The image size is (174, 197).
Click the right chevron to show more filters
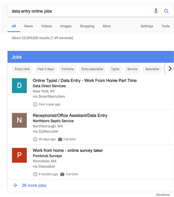(170, 68)
